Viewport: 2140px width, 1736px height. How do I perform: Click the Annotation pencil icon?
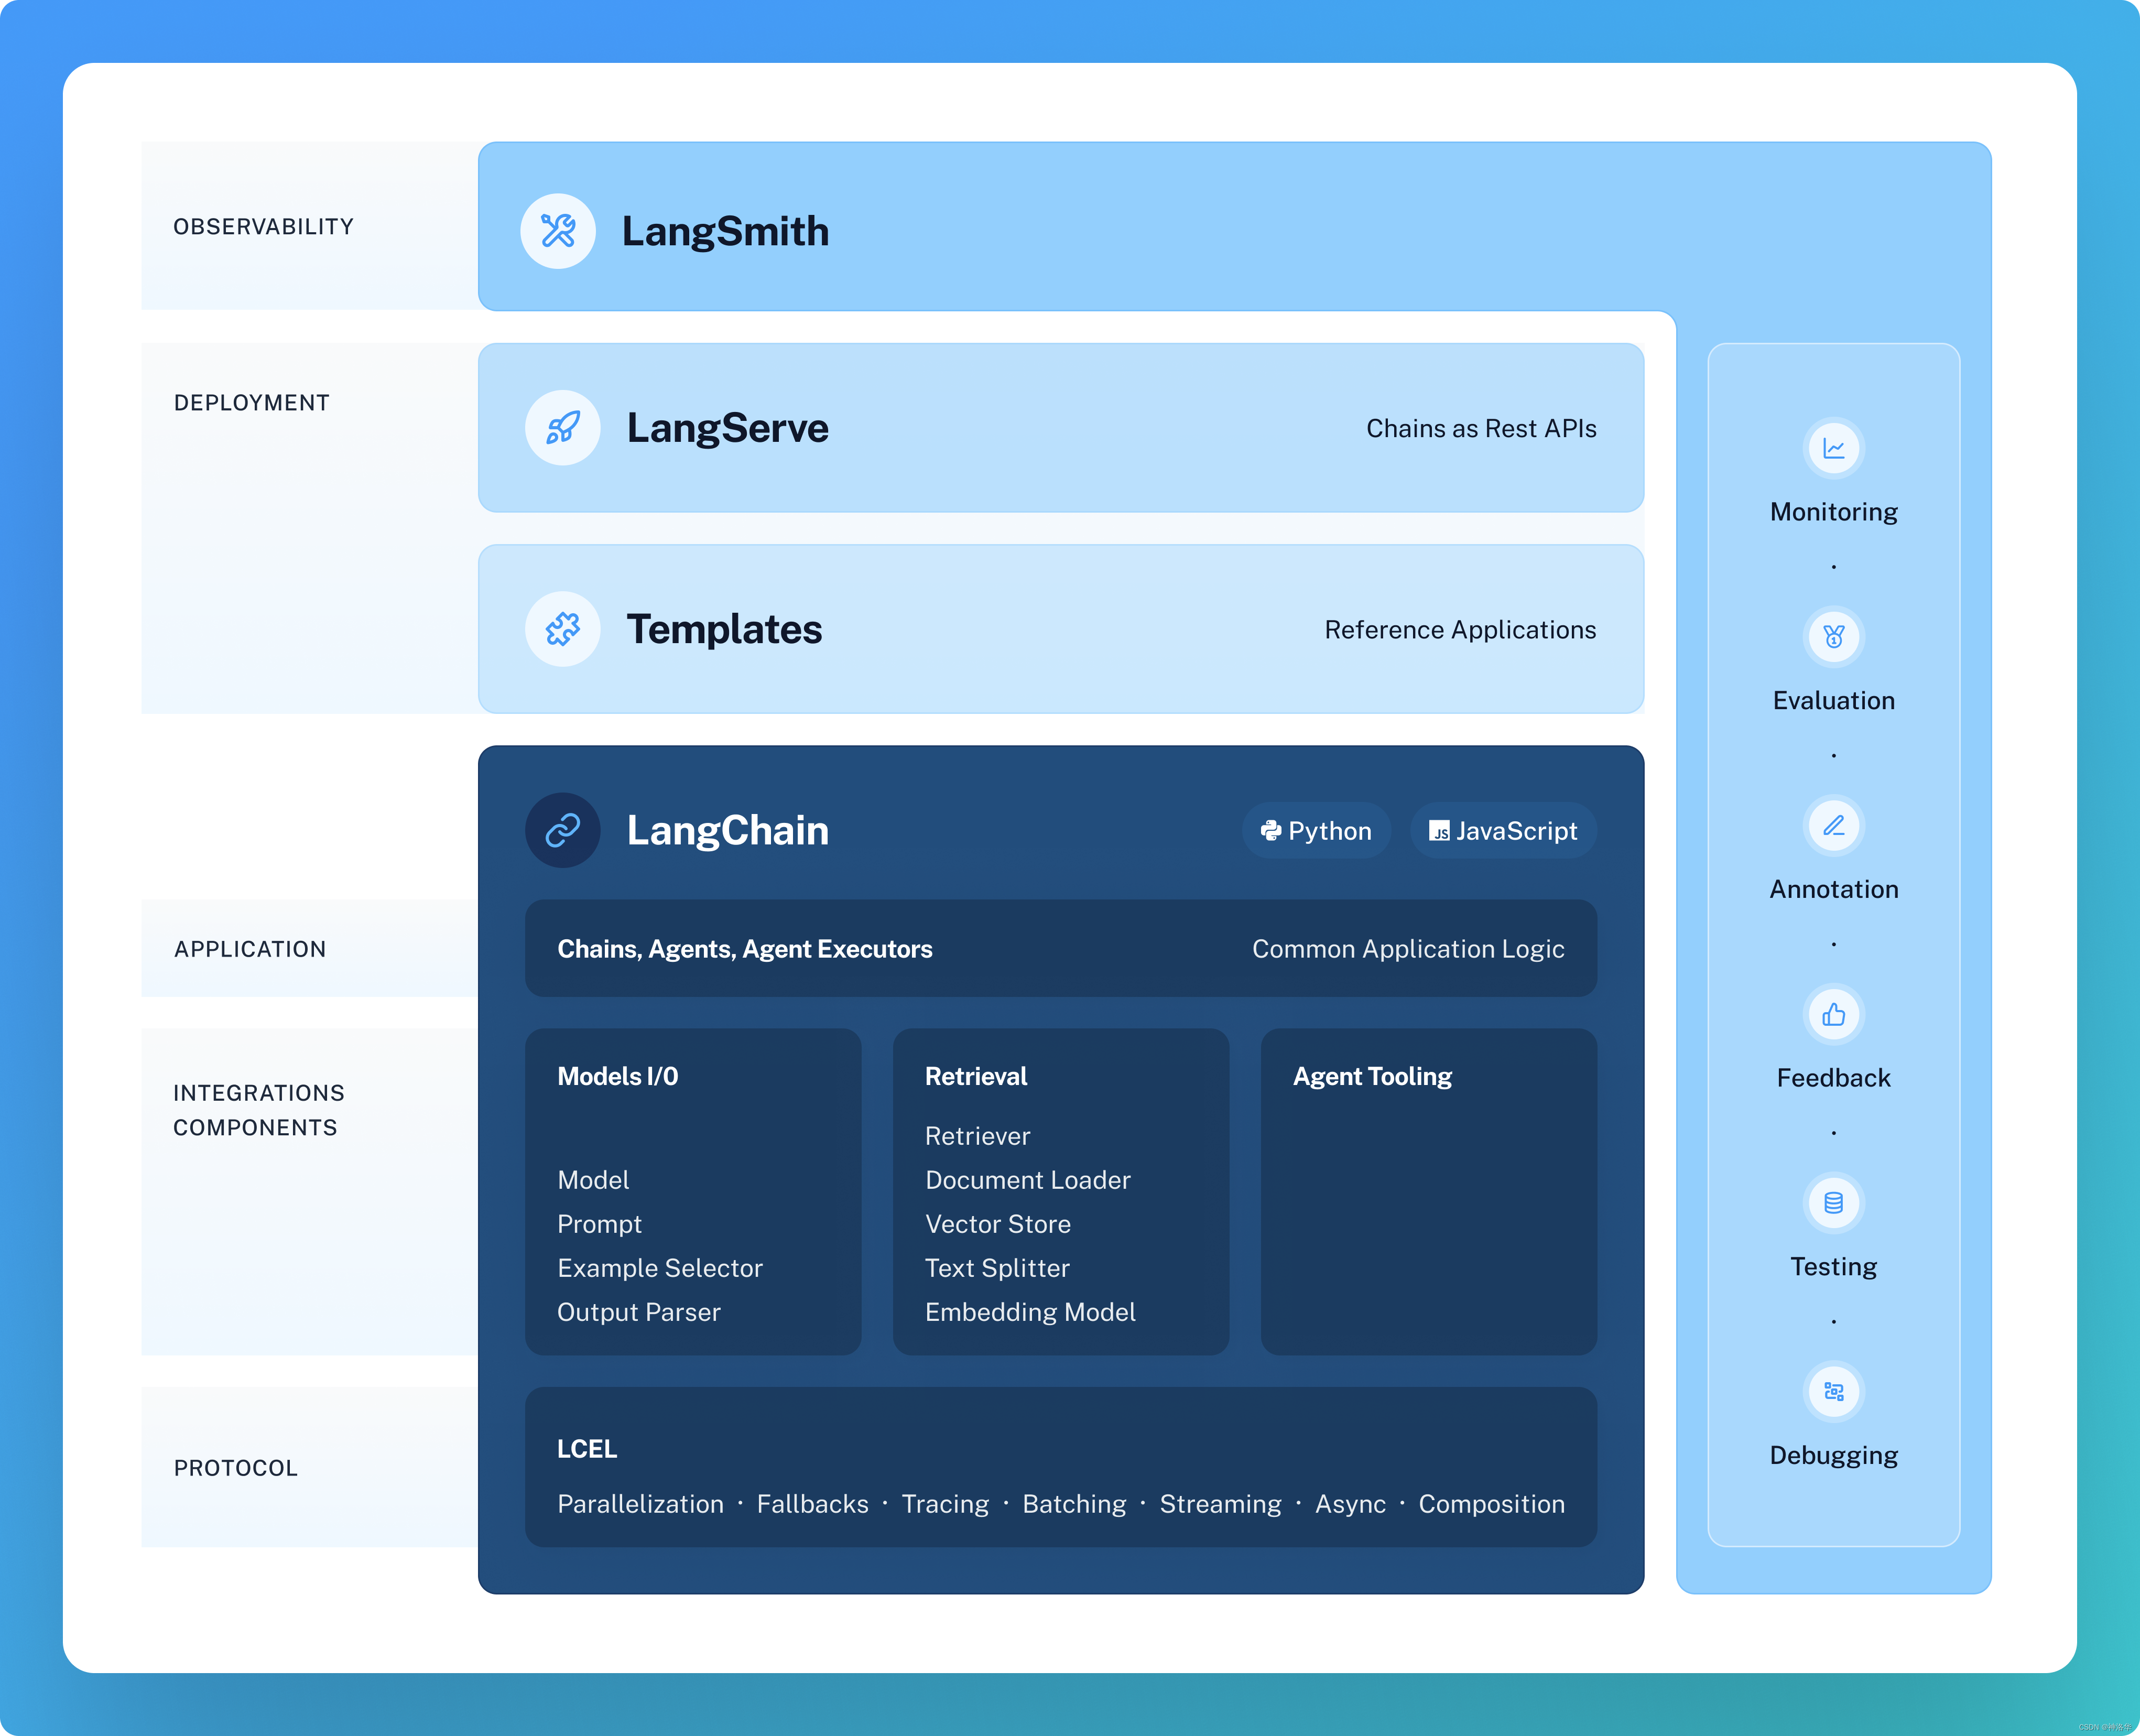coord(1833,826)
